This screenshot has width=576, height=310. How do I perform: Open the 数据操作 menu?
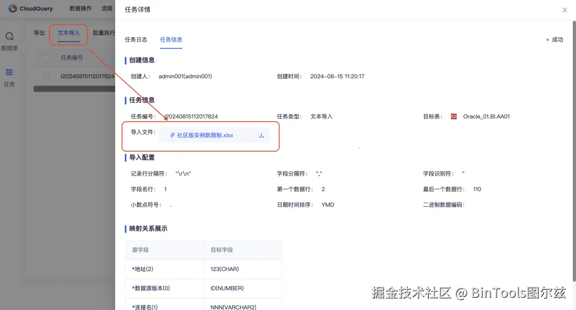click(x=81, y=8)
